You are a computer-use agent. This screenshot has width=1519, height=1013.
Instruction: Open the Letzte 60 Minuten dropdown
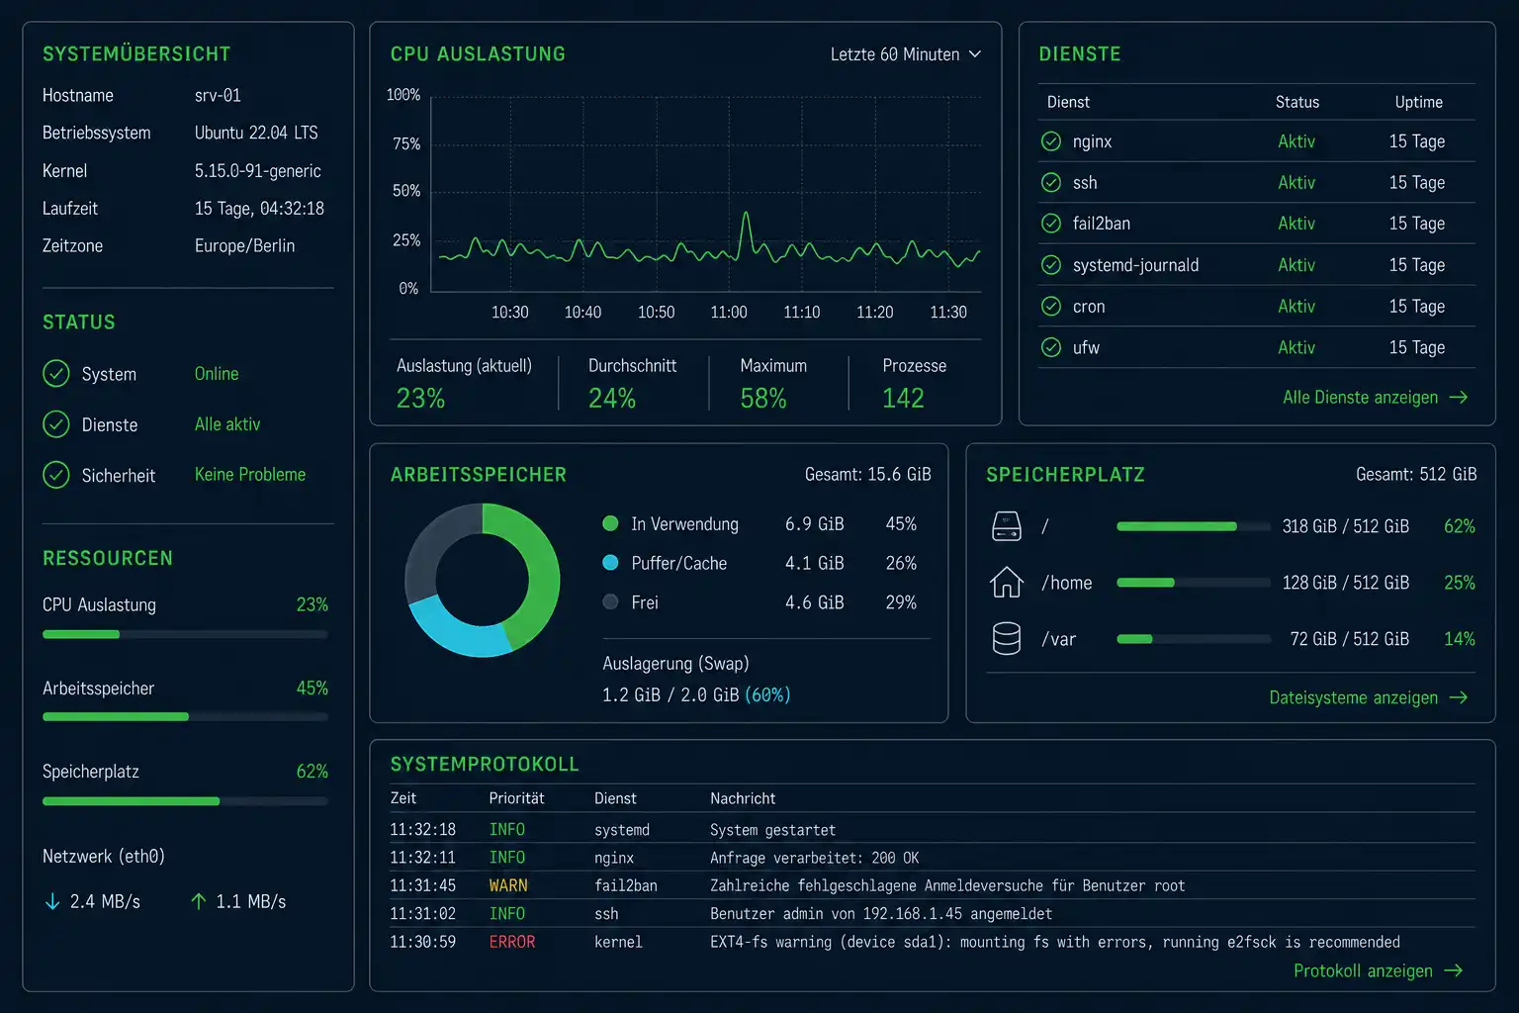(905, 54)
